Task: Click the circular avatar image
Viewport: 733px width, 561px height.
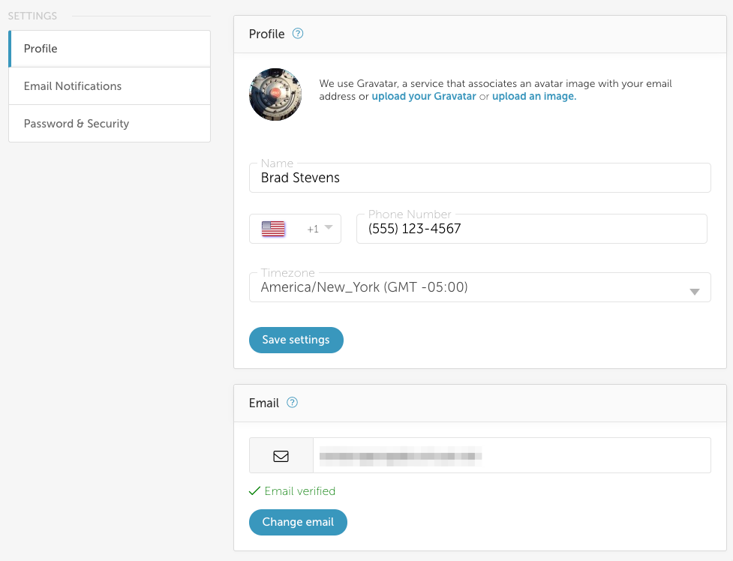Action: [x=275, y=94]
